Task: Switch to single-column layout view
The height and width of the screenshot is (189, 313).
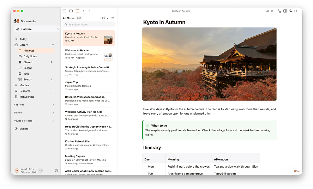Action: point(64,11)
